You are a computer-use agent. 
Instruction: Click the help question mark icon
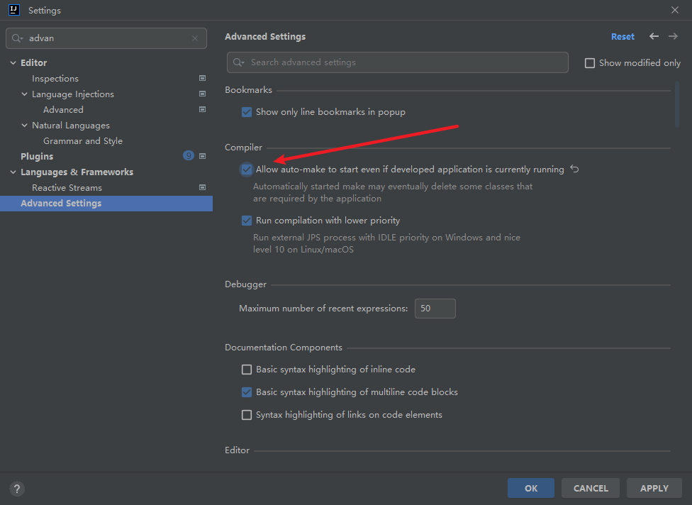17,488
